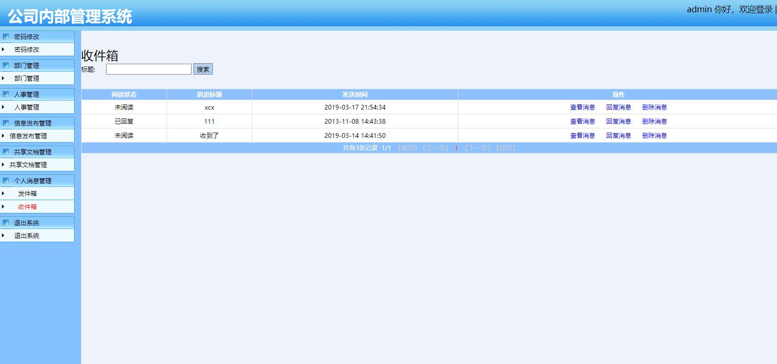Go to 发件箱 in the sidebar
777x364 pixels.
(27, 194)
